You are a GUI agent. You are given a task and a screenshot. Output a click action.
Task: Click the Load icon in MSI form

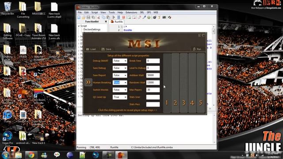pyautogui.click(x=91, y=49)
